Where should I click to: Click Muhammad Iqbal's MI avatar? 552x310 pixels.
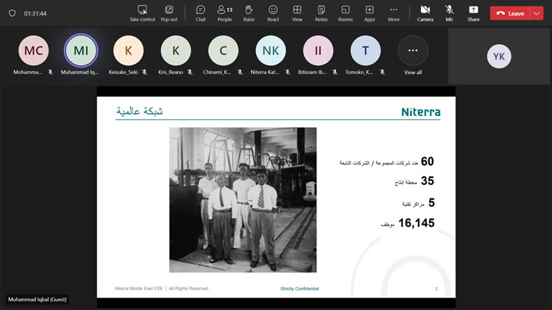(x=80, y=51)
